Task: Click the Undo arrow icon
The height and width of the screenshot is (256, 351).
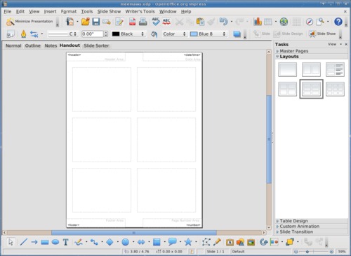Action: coord(223,22)
